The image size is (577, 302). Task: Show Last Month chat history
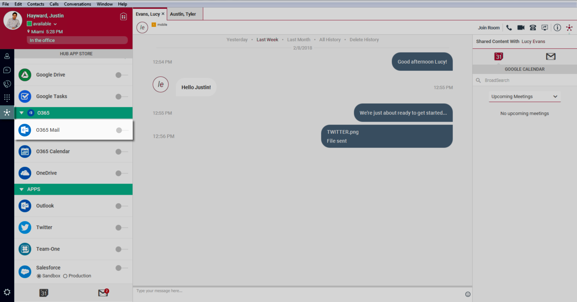click(299, 40)
